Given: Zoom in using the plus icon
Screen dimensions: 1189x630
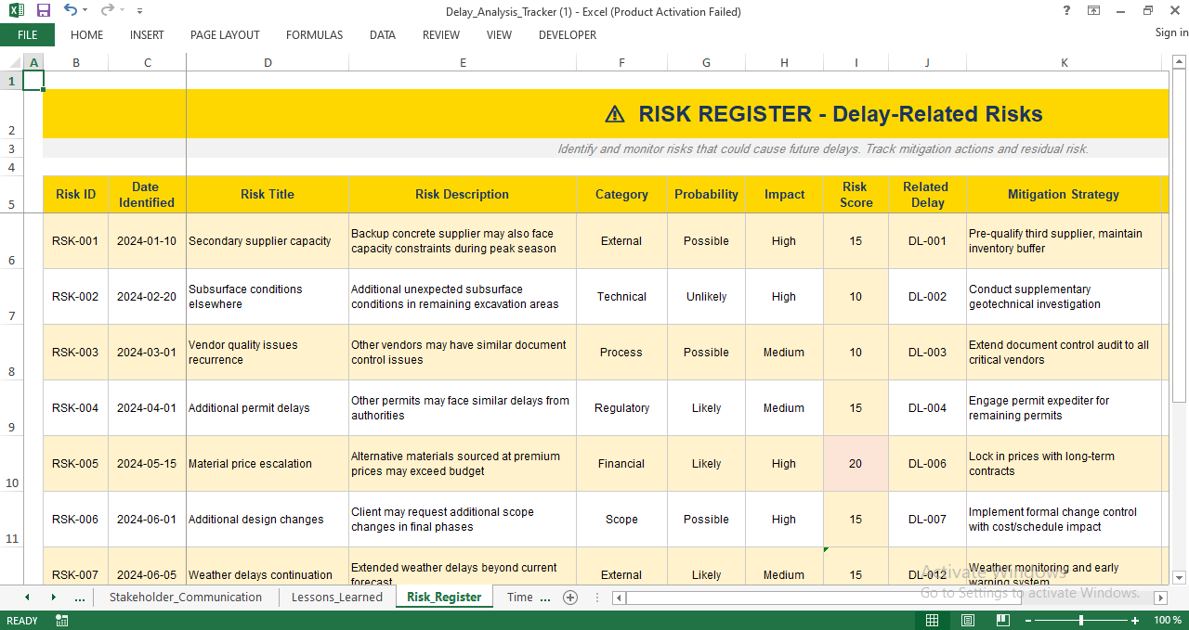Looking at the screenshot, I should tap(1136, 620).
